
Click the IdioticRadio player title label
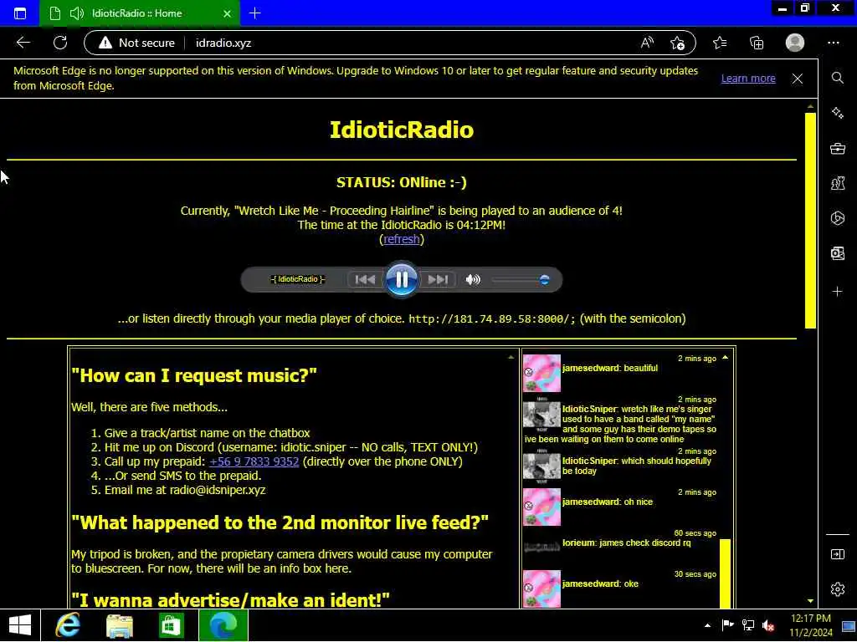pyautogui.click(x=298, y=279)
